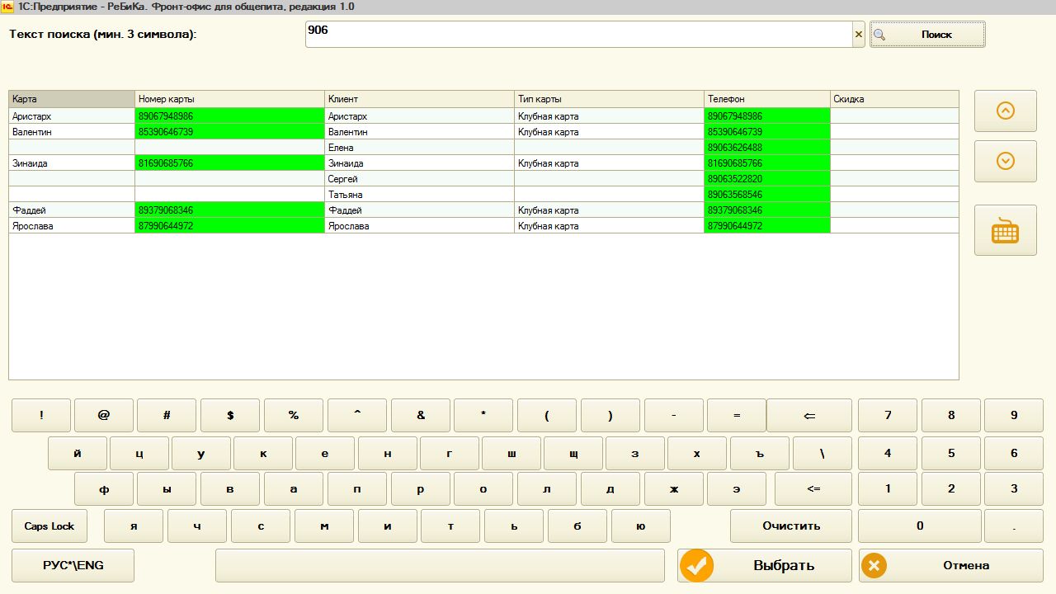Click the я key
1056x594 pixels.
pyautogui.click(x=134, y=526)
